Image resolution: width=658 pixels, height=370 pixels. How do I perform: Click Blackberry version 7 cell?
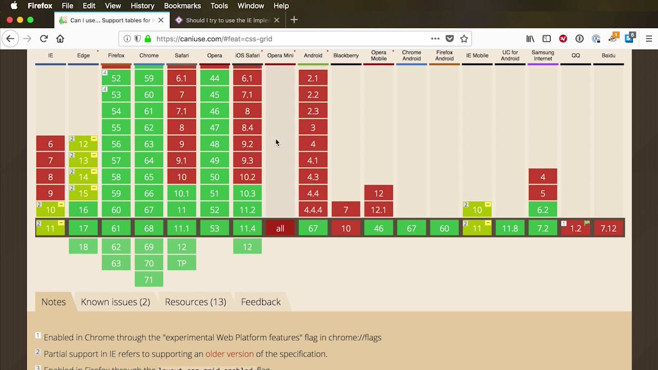point(346,210)
